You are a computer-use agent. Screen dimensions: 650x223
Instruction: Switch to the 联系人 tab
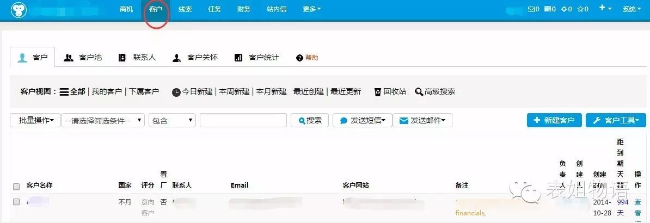(x=137, y=58)
